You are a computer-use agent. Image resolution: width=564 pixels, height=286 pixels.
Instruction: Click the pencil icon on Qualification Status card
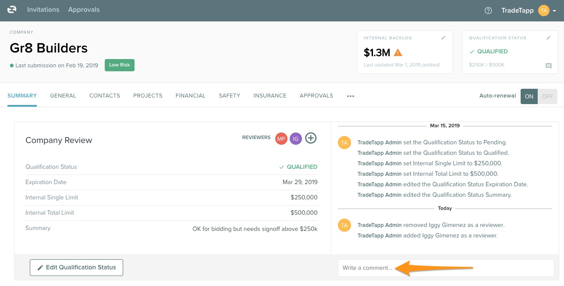(x=548, y=38)
